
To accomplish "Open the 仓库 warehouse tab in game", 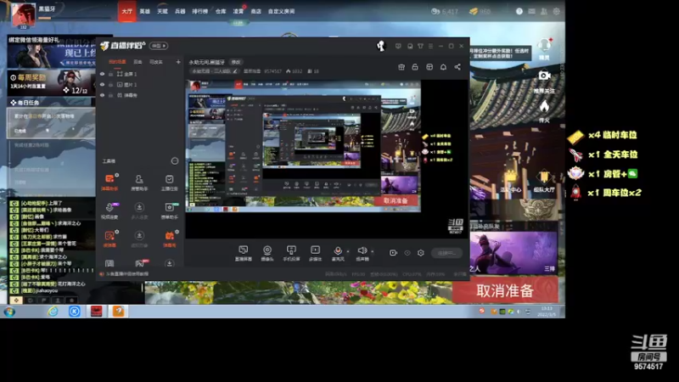I will coord(221,11).
